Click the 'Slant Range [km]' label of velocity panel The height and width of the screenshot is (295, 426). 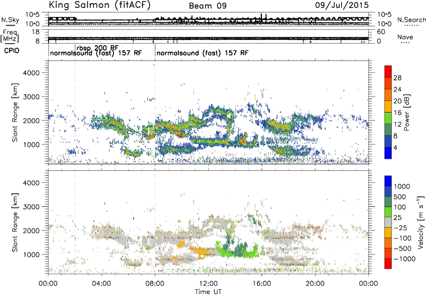coord(15,223)
